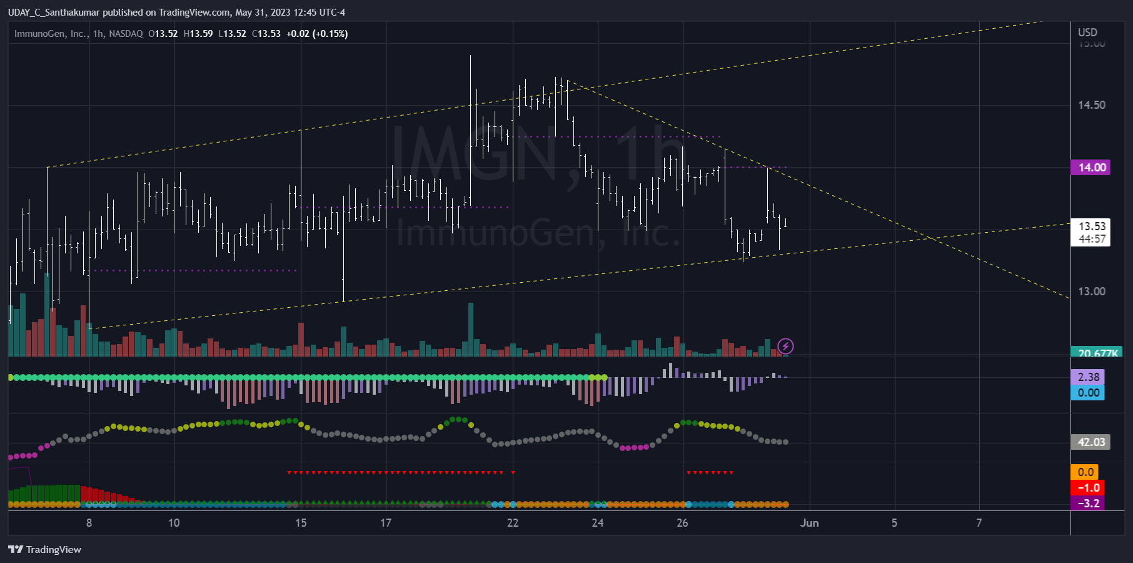Click the current price label 13.53
This screenshot has height=563, width=1133.
(1092, 226)
